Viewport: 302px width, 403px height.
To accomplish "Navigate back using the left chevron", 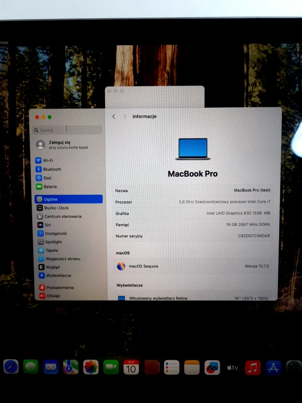I will pos(114,116).
